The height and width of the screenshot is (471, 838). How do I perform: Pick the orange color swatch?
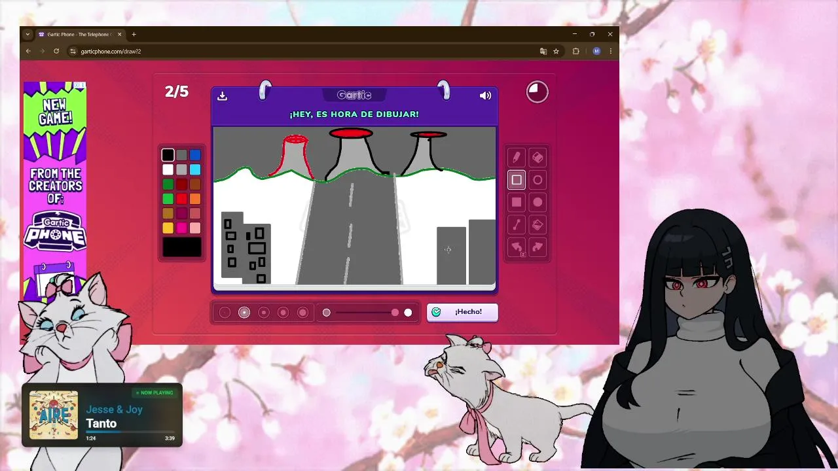point(195,199)
